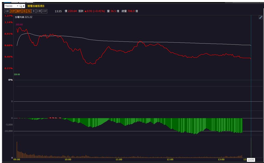Click the 櫃檯加權股價指 index title

36,6
